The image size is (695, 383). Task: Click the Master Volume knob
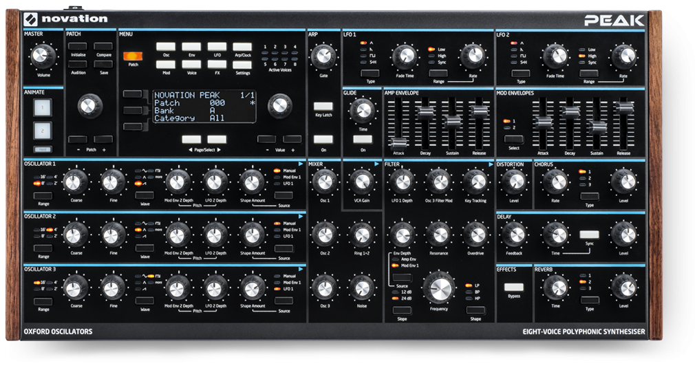point(42,55)
